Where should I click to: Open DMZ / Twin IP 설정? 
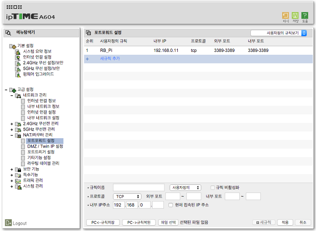[45, 146]
